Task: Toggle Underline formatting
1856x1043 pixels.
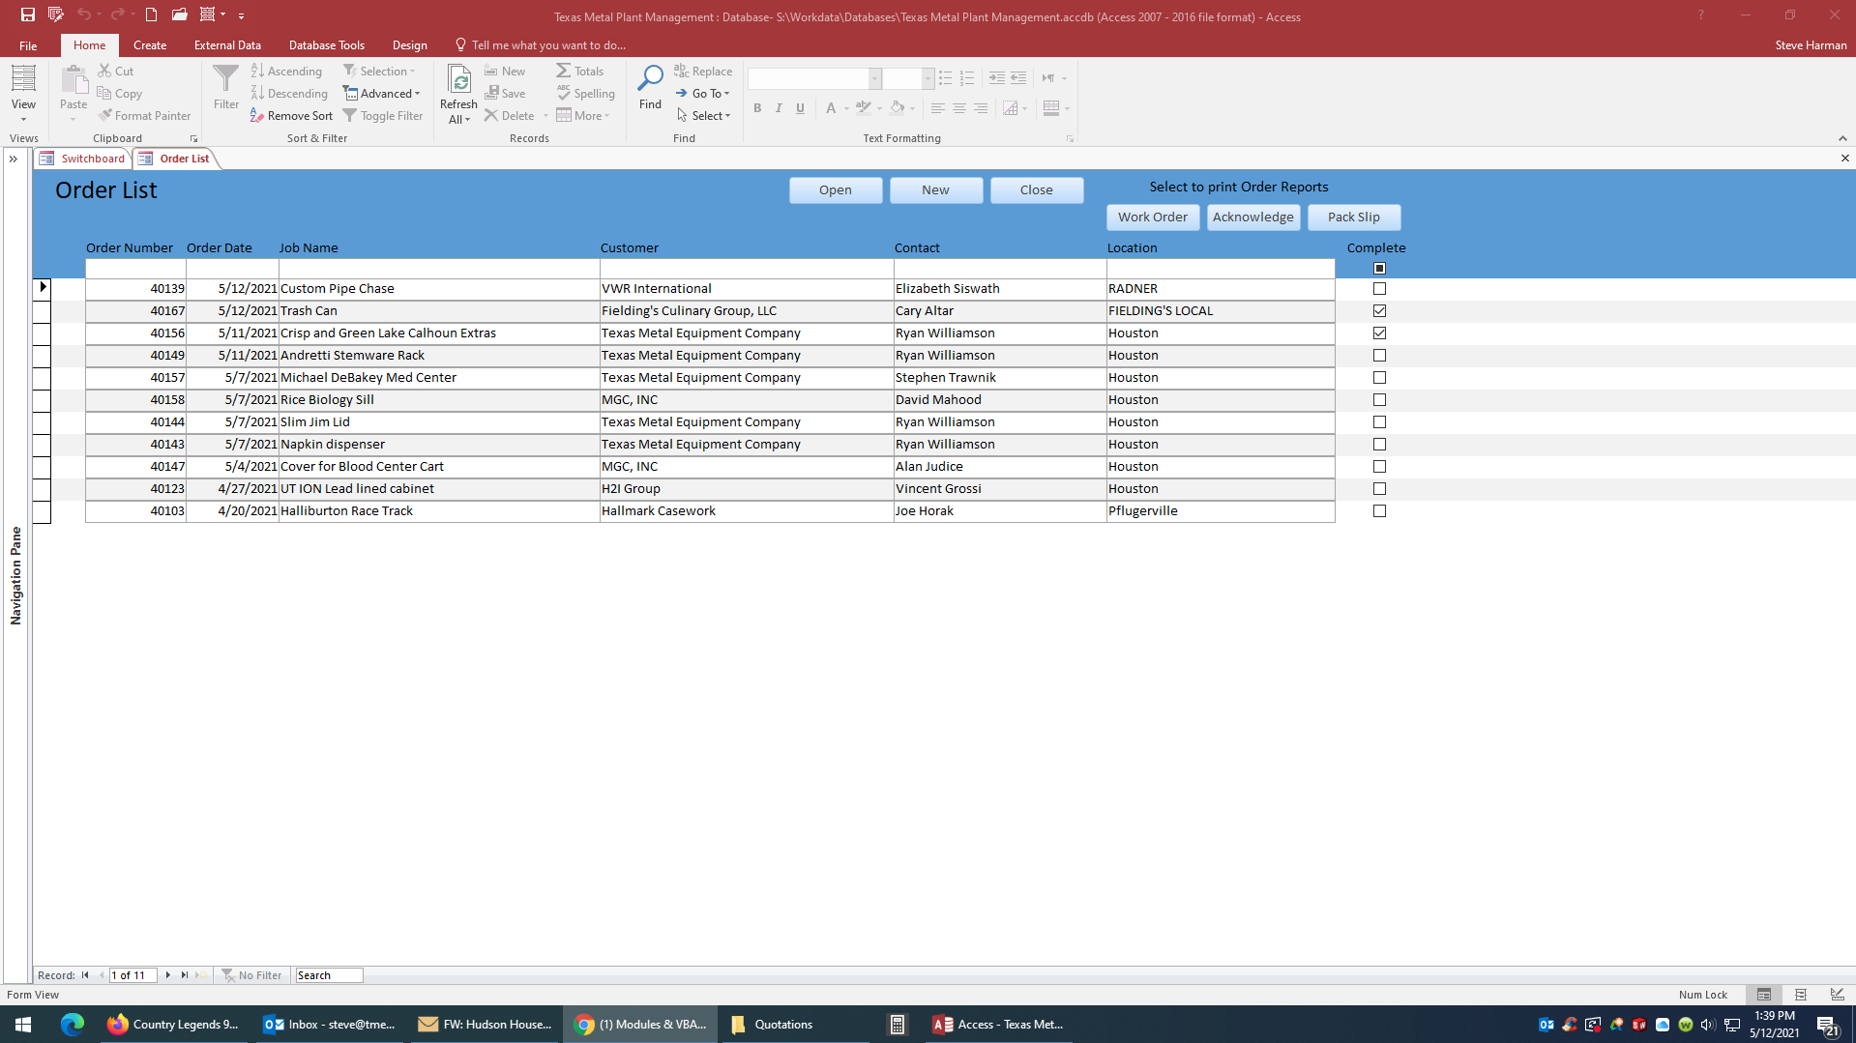Action: pyautogui.click(x=800, y=108)
